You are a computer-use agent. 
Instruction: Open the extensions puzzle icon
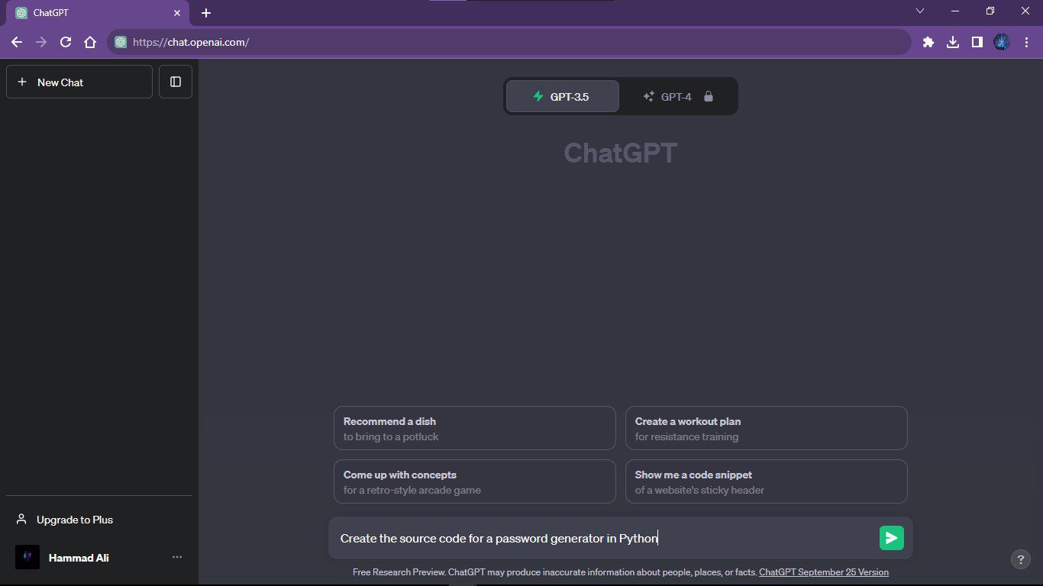coord(928,43)
